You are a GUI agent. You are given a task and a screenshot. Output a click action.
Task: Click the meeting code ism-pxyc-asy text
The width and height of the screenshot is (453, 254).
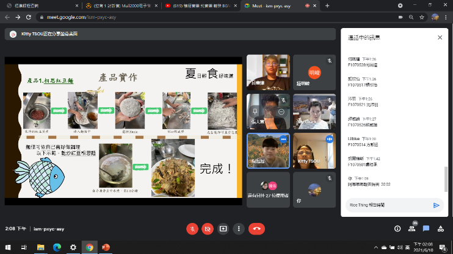(x=49, y=229)
